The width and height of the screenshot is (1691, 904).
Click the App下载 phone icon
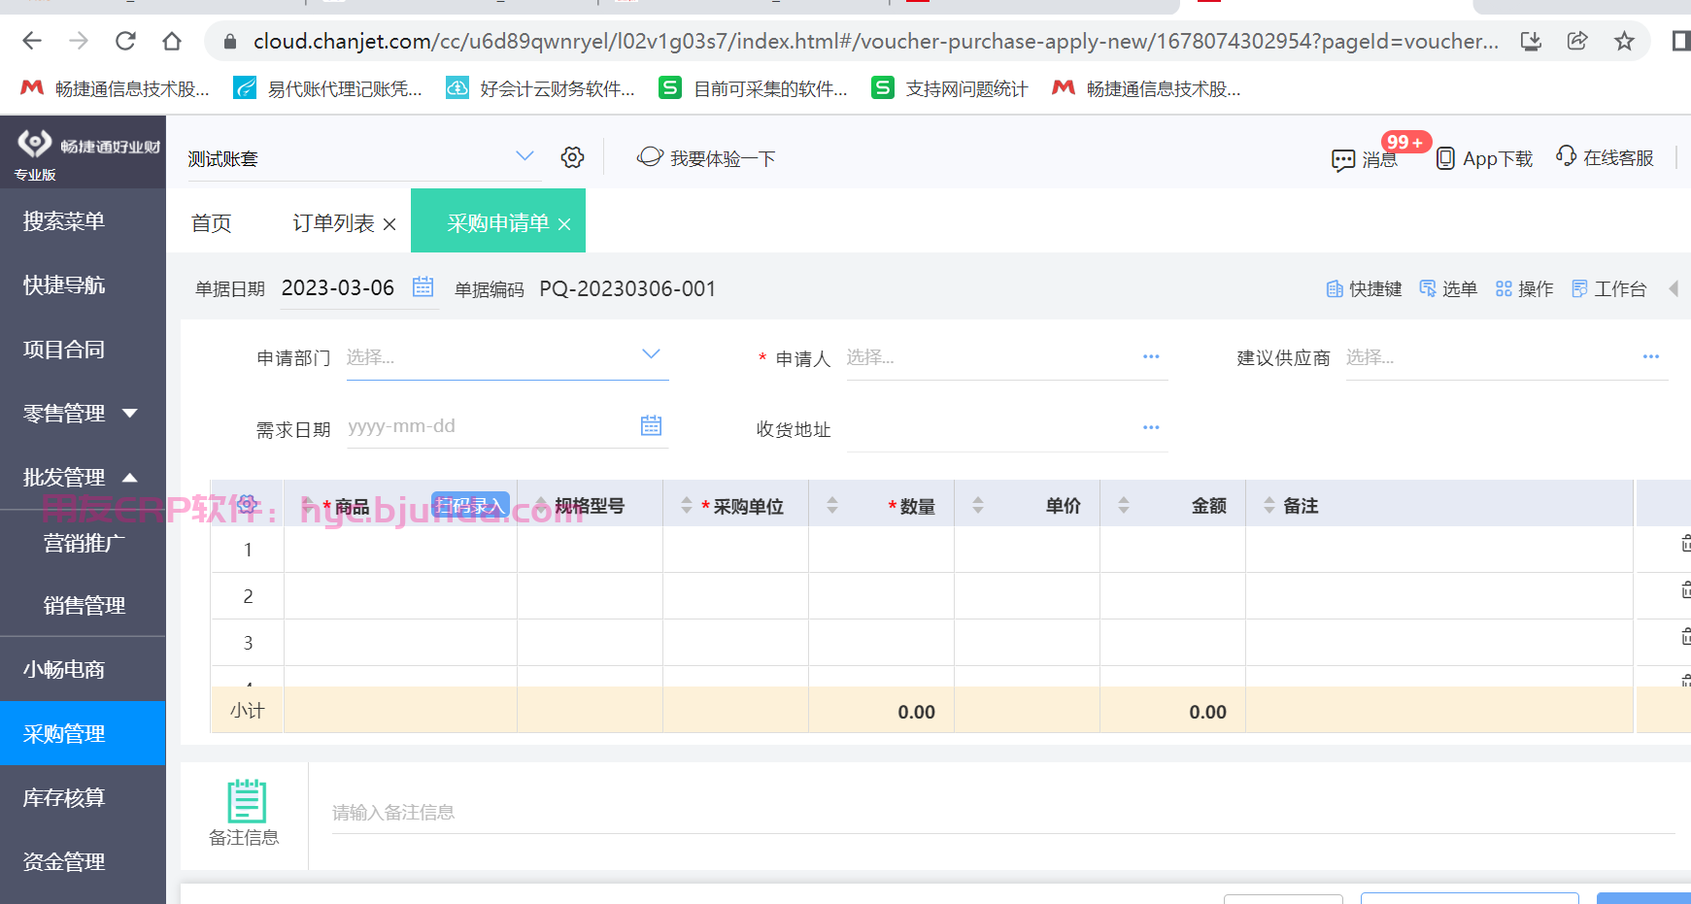(1445, 158)
